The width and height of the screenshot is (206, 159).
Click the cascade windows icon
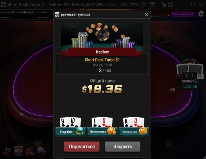(x=164, y=5)
